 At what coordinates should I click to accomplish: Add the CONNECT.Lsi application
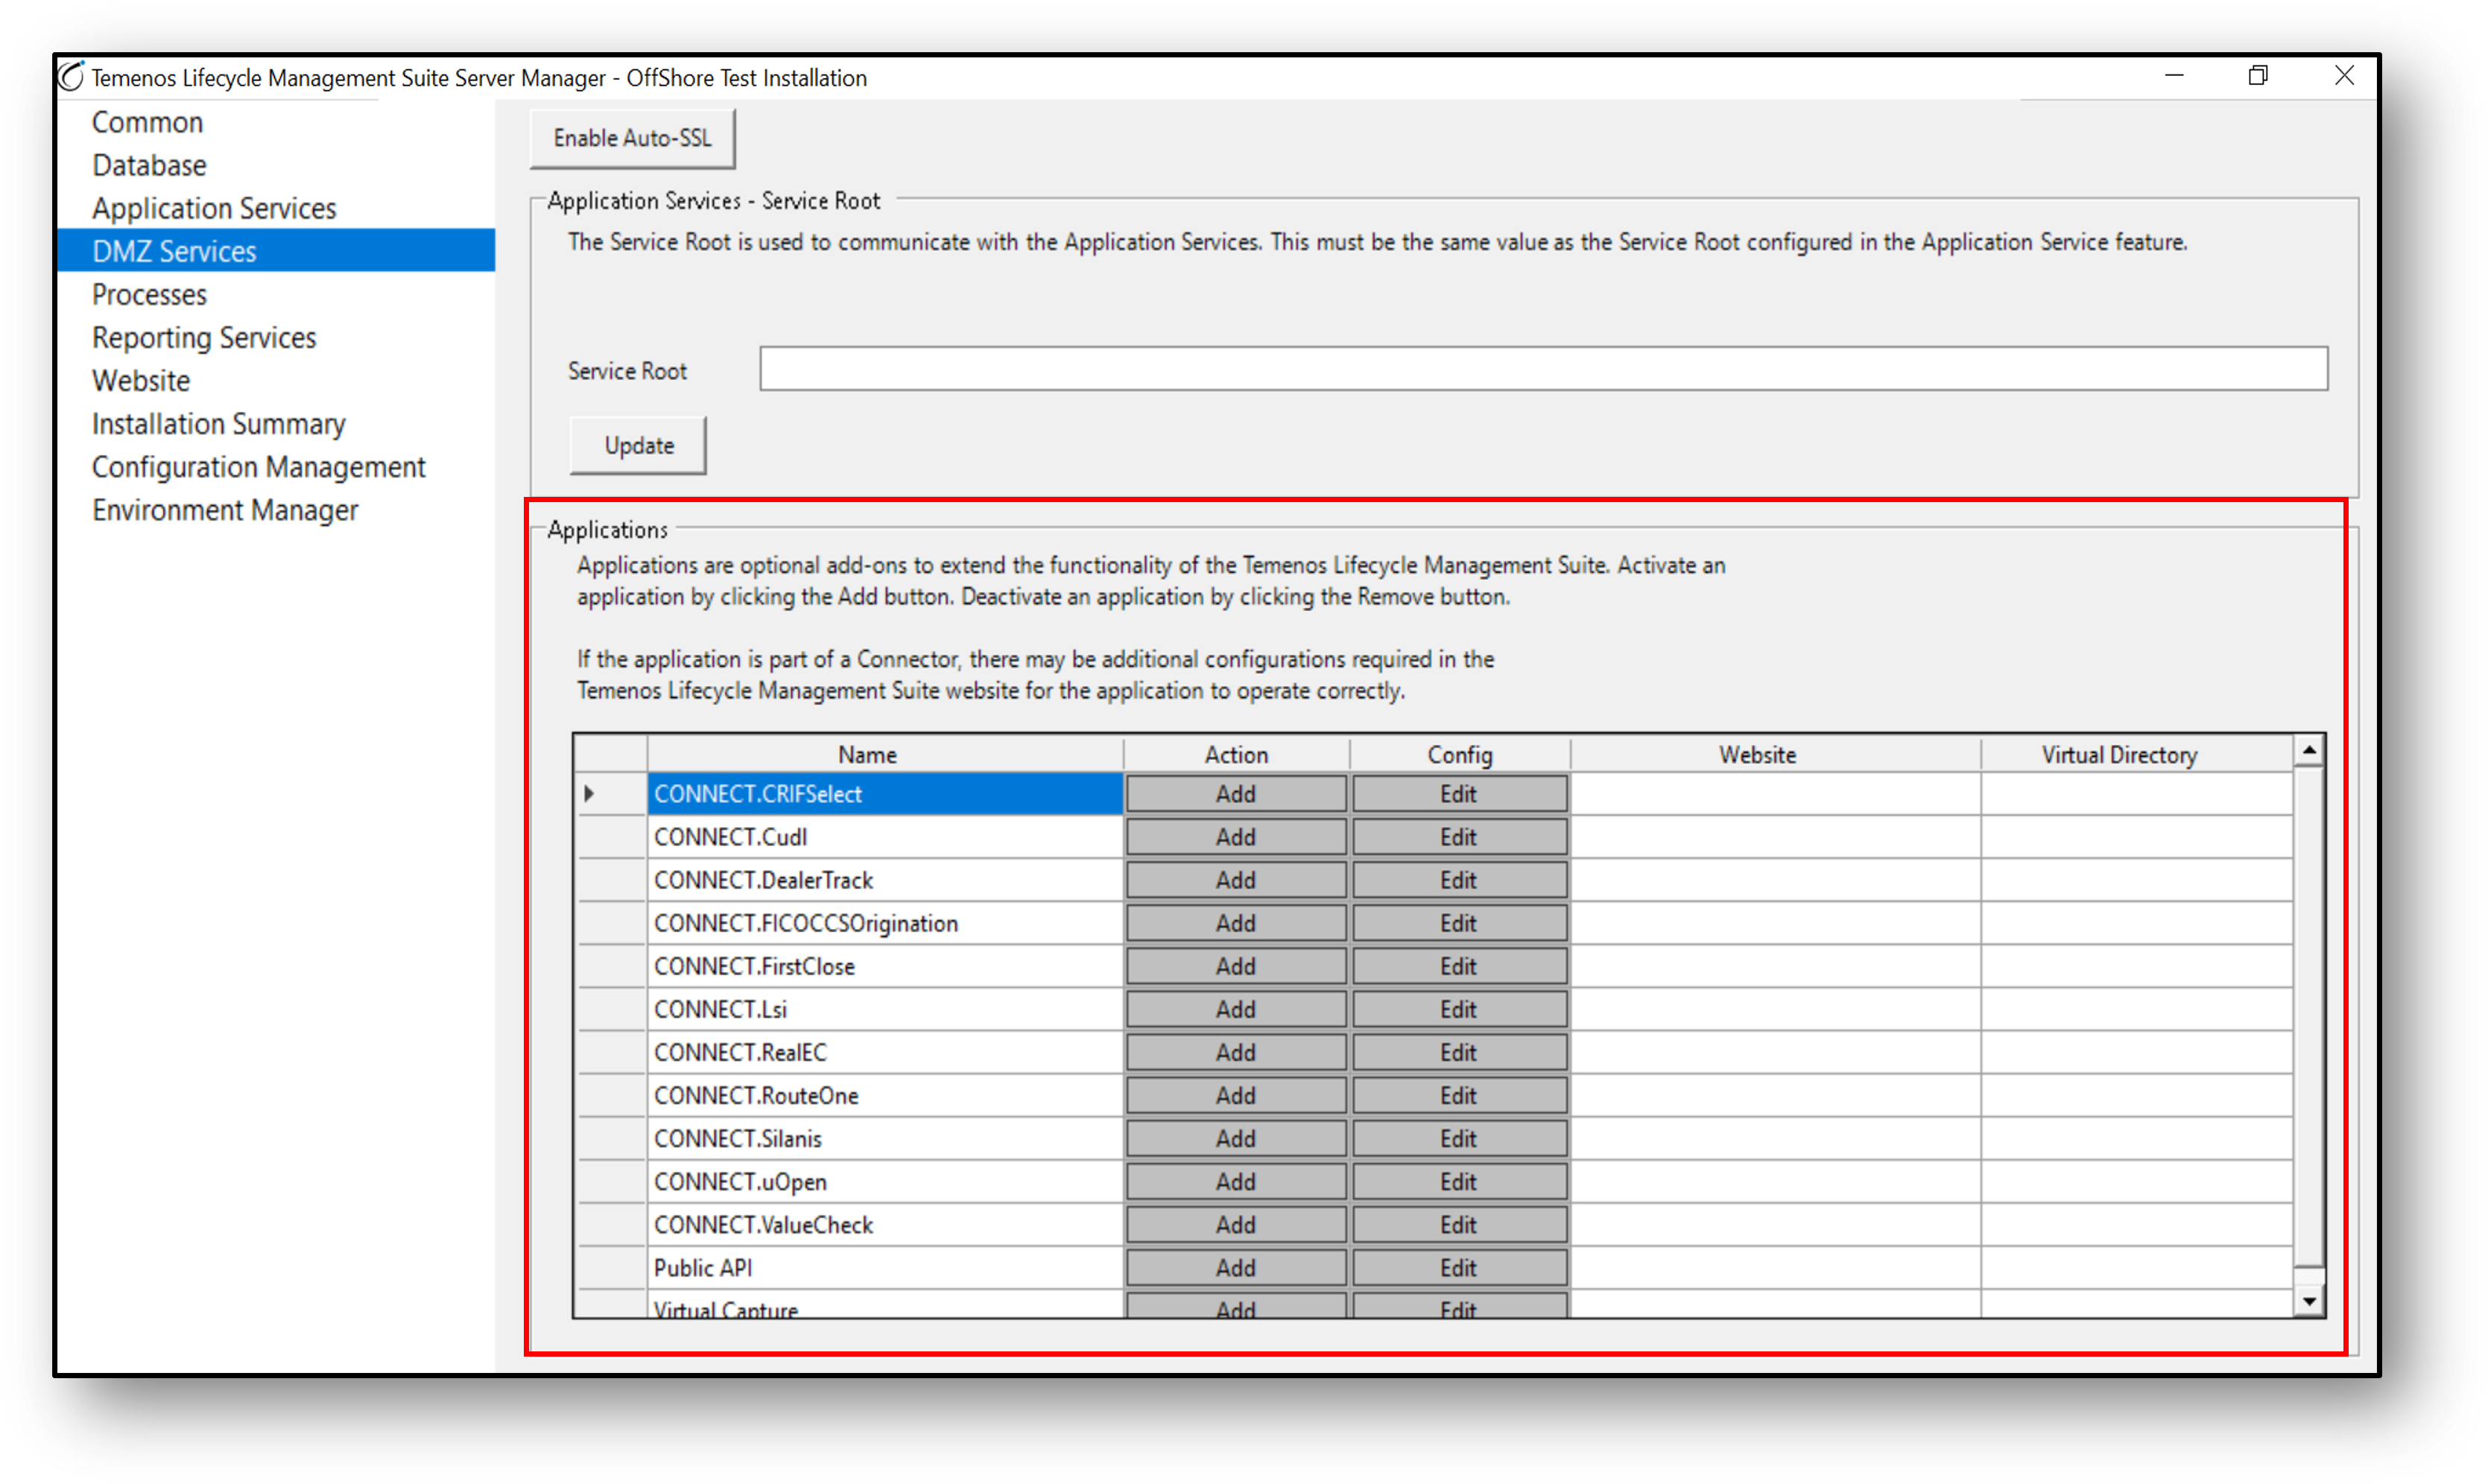click(x=1236, y=1009)
